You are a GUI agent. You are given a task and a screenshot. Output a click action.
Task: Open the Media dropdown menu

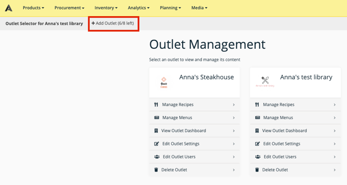(x=199, y=8)
